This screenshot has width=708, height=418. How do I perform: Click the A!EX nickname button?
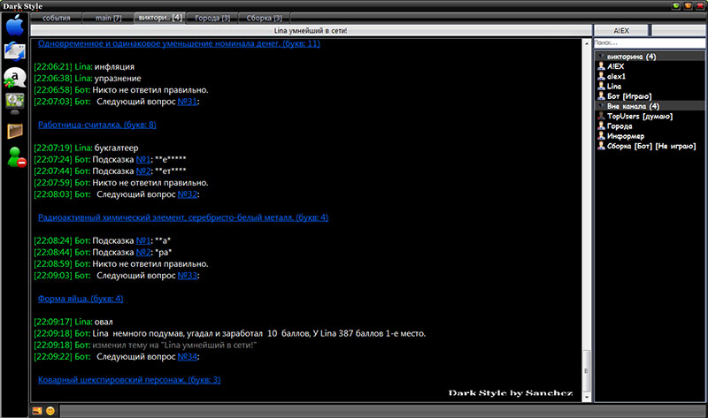pos(620,30)
